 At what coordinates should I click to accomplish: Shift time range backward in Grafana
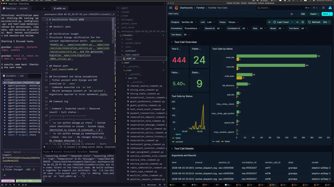[269, 22]
